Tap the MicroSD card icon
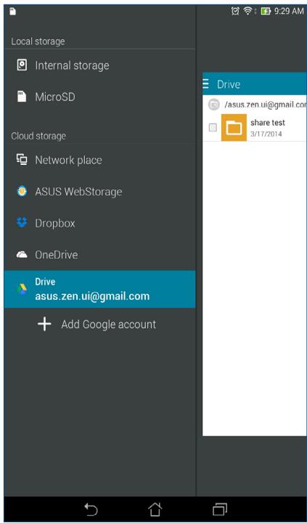The width and height of the screenshot is (307, 523). 22,97
